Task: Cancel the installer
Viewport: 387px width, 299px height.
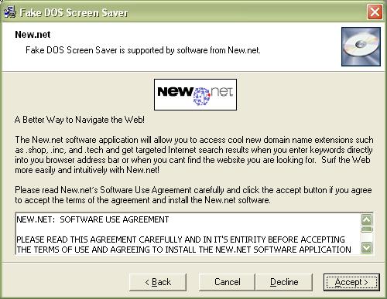Action: (227, 282)
